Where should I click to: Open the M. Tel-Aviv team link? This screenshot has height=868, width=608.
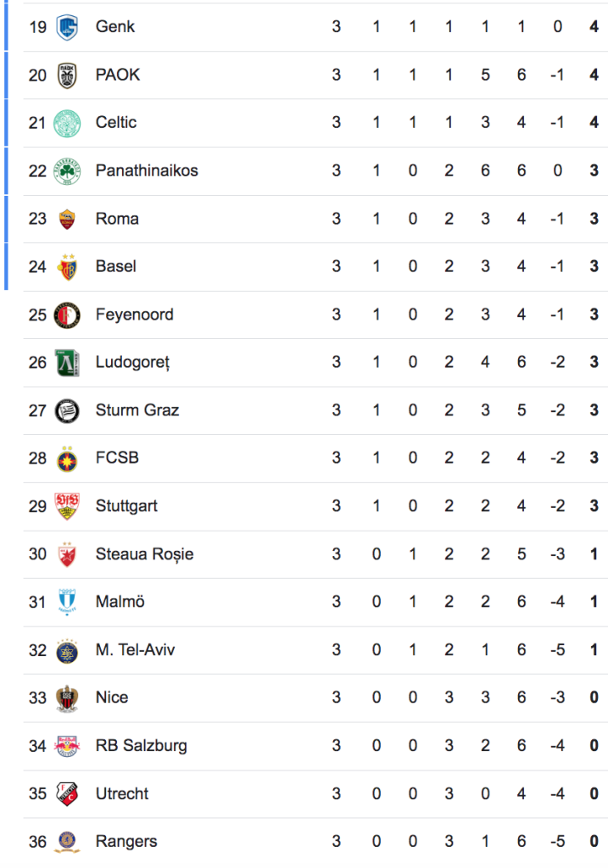pos(136,650)
